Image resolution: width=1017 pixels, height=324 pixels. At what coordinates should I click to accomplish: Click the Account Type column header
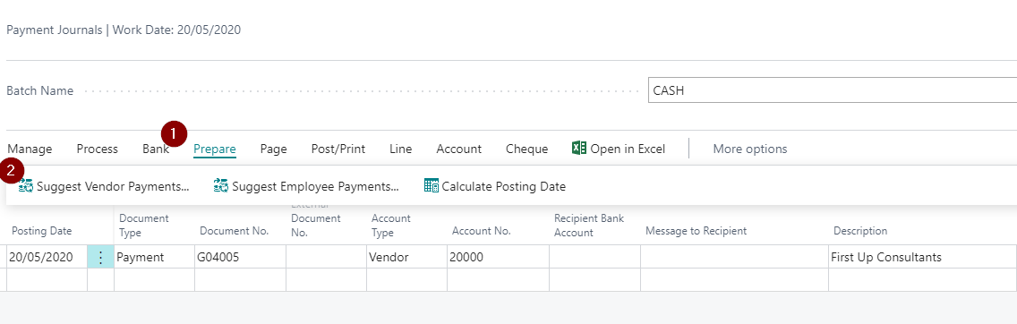click(x=390, y=226)
